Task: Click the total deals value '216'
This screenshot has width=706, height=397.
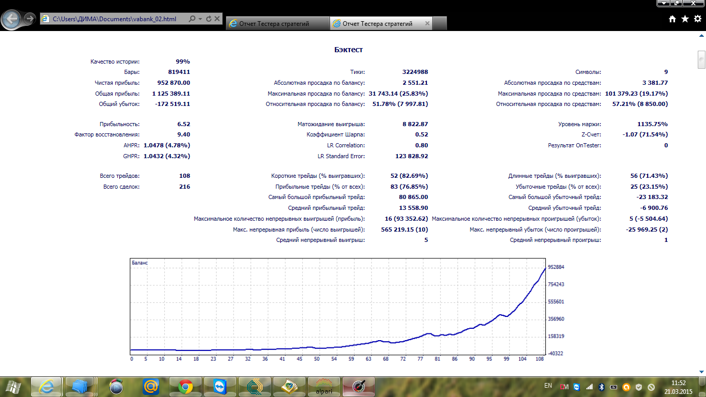Action: point(185,187)
